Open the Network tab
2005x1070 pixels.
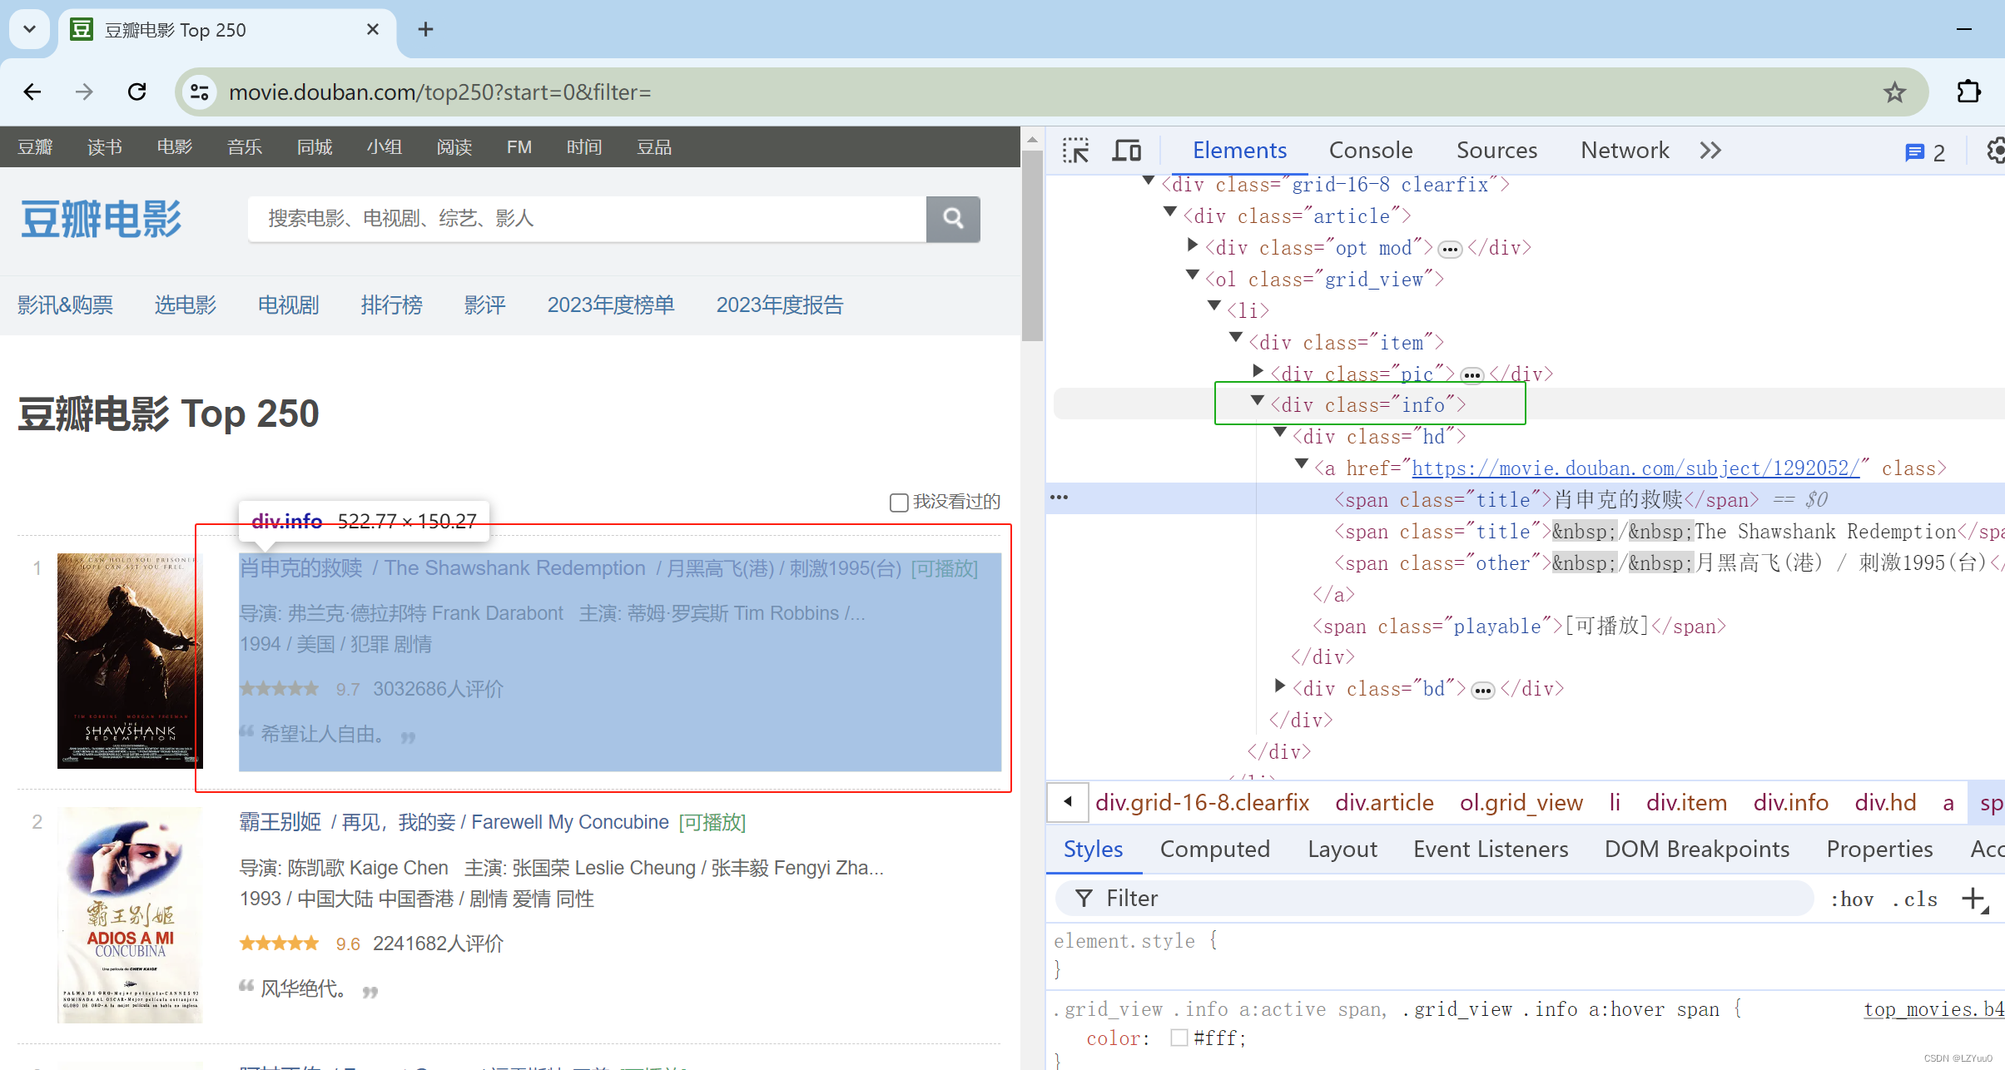[1625, 151]
